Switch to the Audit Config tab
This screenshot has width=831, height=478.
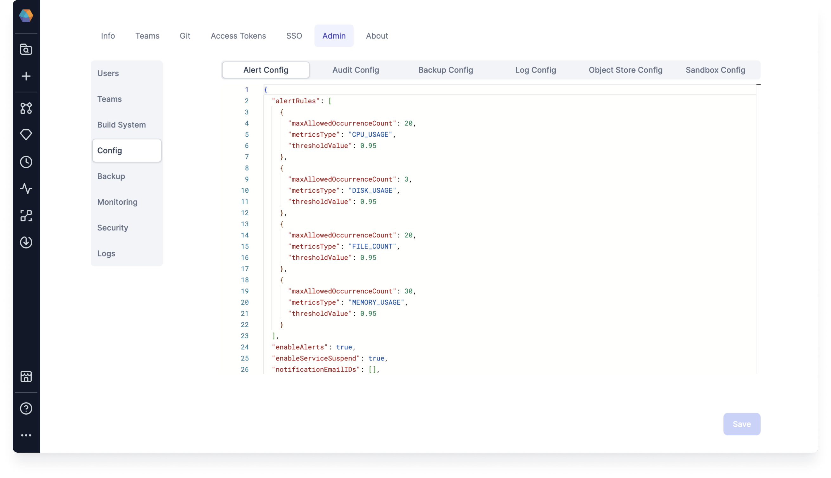356,70
